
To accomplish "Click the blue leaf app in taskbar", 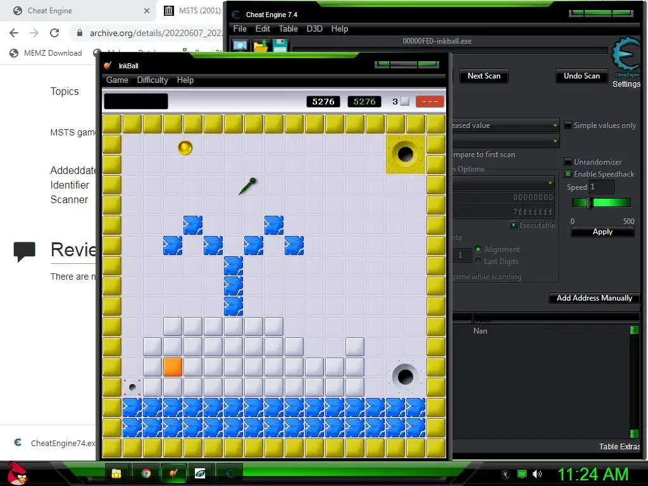I will click(x=200, y=473).
